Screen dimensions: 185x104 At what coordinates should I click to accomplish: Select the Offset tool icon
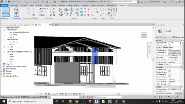66,9
